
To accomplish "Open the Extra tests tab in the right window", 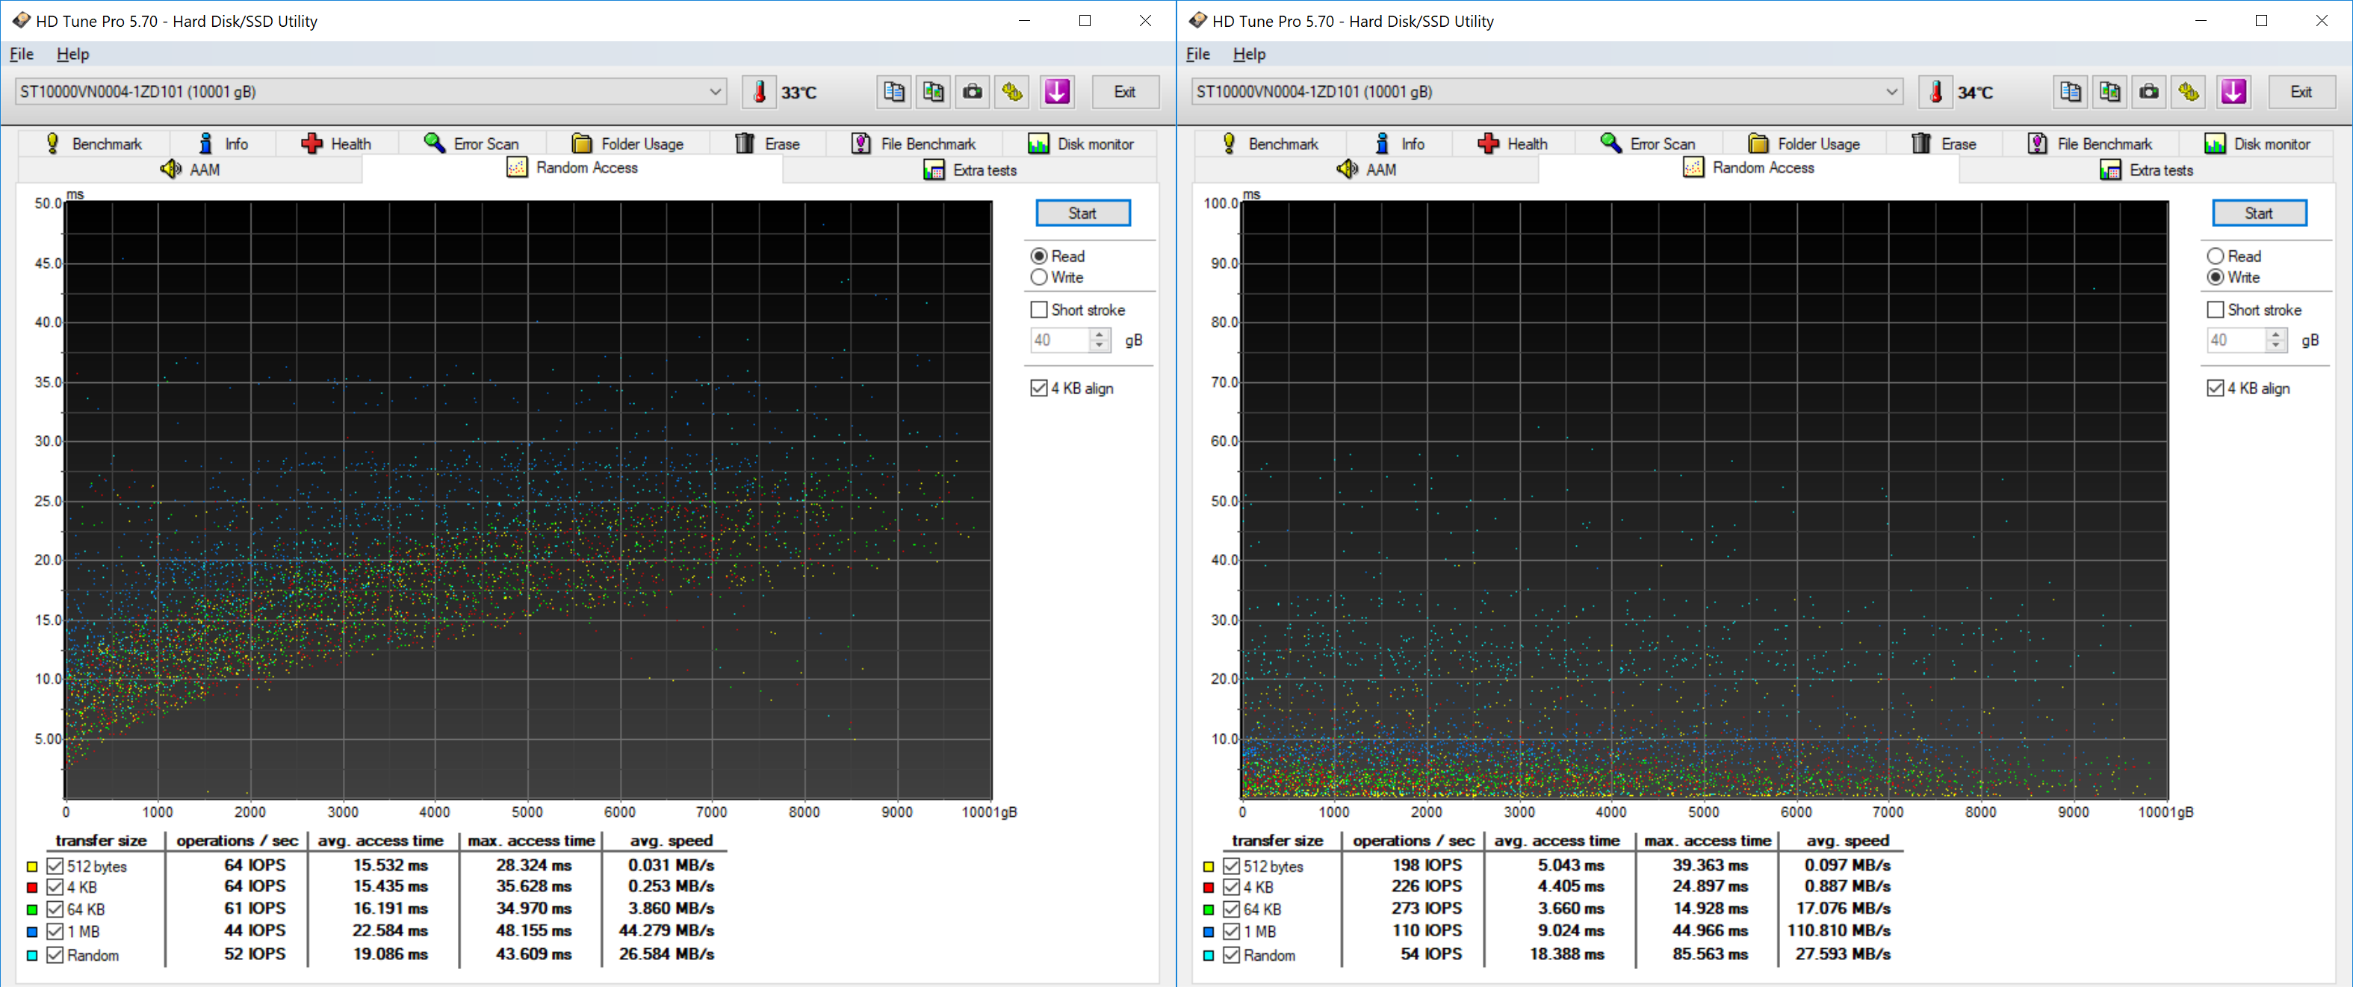I will (2147, 169).
